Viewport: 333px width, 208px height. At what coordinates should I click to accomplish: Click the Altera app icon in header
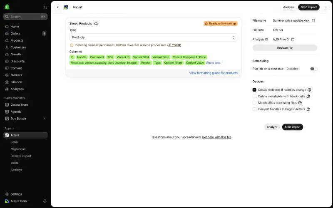pos(66,7)
